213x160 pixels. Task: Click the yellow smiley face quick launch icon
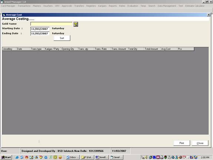click(60, 157)
